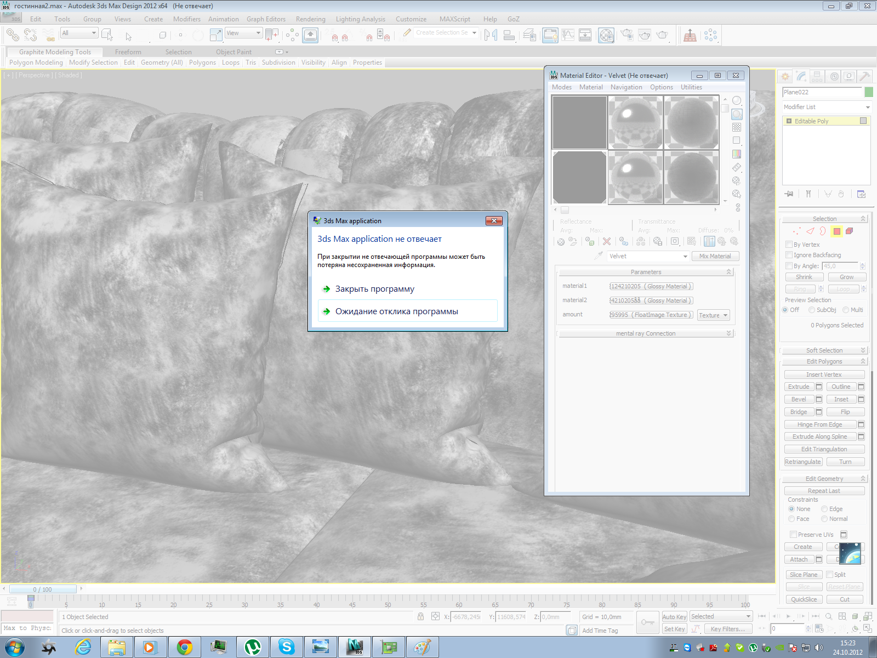
Task: Expand the mental ray Connection rollout
Action: coord(646,333)
